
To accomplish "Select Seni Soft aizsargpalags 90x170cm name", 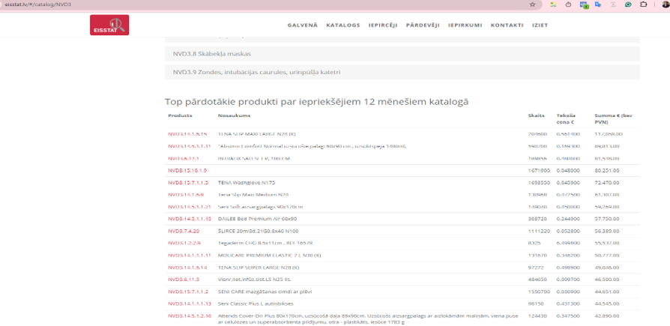I will (260, 207).
